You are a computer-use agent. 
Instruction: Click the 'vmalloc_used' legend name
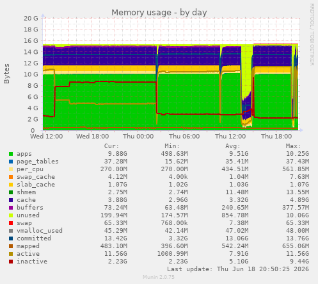40,231
